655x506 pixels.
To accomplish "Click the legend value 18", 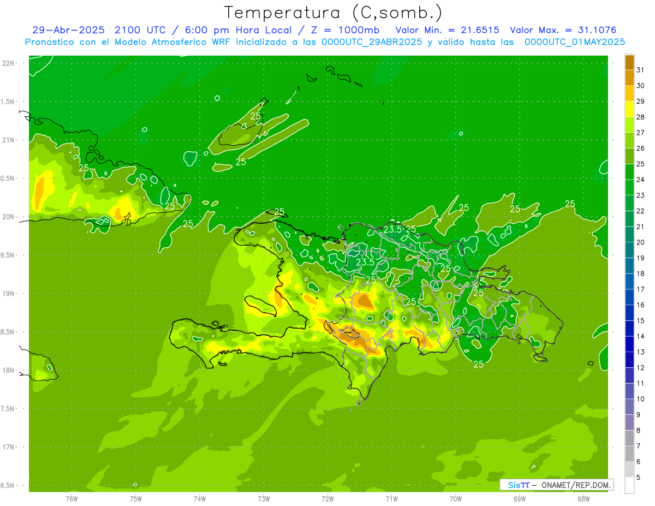I will coord(640,273).
